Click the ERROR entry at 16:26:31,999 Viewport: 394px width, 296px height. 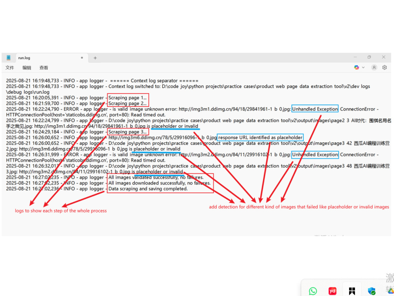click(192, 157)
